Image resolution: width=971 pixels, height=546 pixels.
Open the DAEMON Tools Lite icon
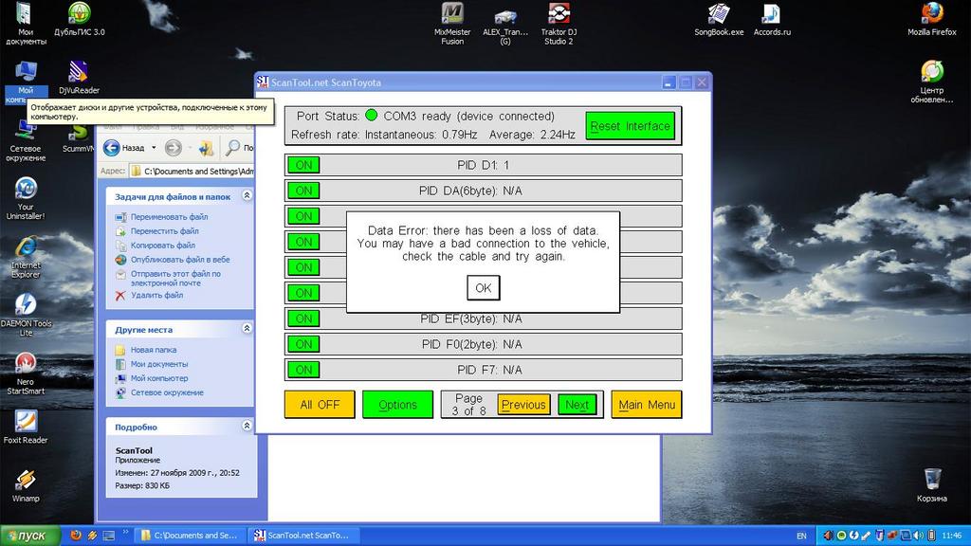(26, 305)
